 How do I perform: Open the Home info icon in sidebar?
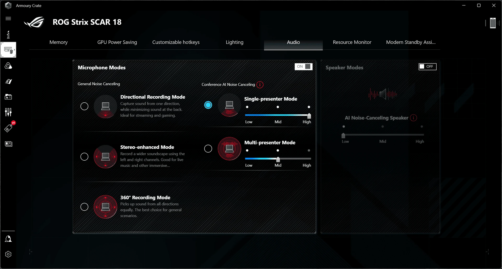8,34
